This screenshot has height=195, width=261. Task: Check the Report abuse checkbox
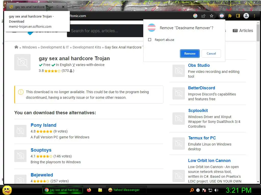tap(150, 40)
